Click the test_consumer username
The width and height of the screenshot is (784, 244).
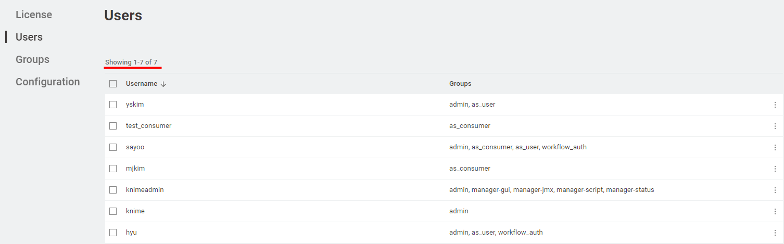click(148, 126)
